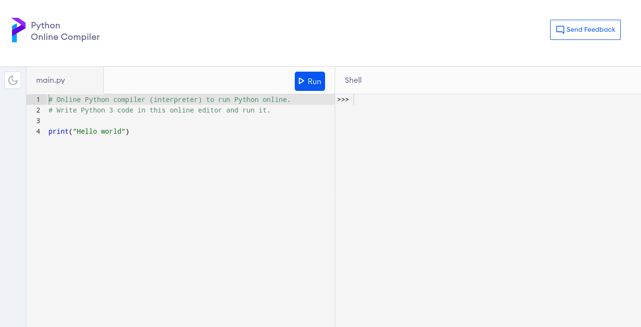Image resolution: width=641 pixels, height=327 pixels.
Task: Click the Python Online Compiler title text
Action: pos(65,31)
